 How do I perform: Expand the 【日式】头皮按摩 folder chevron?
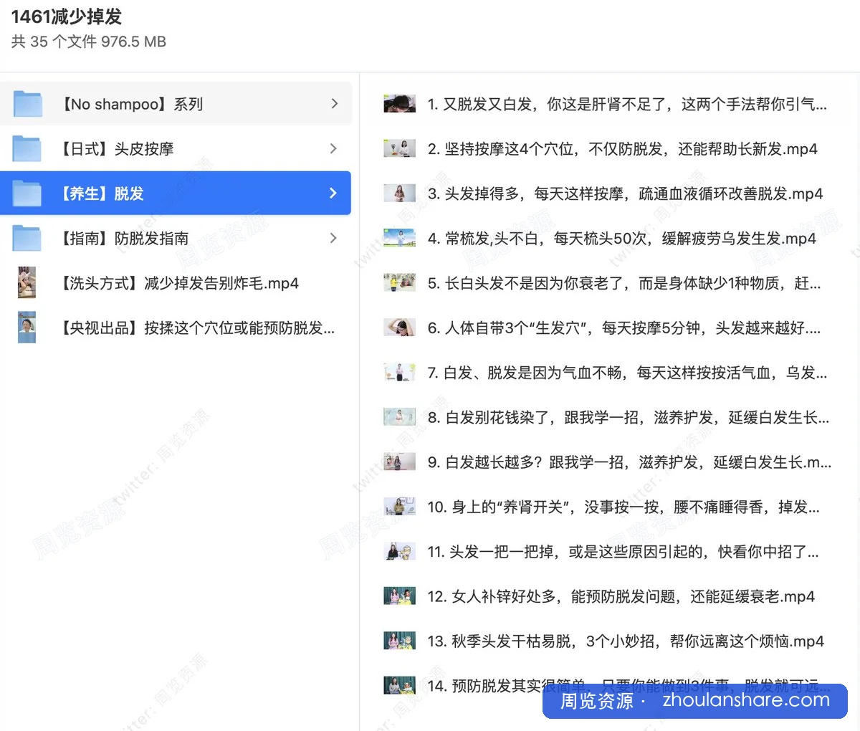coord(333,148)
